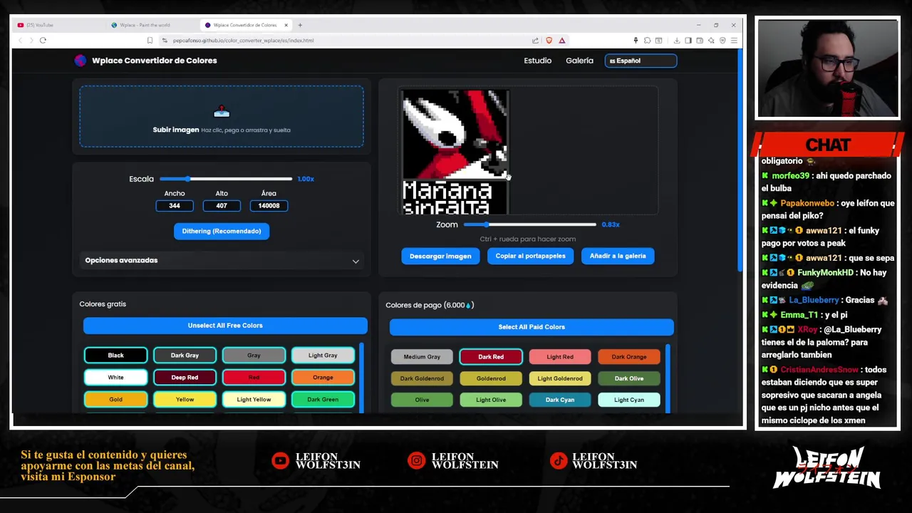Image resolution: width=912 pixels, height=513 pixels.
Task: Click the free colors list scrollbar
Action: 361,378
